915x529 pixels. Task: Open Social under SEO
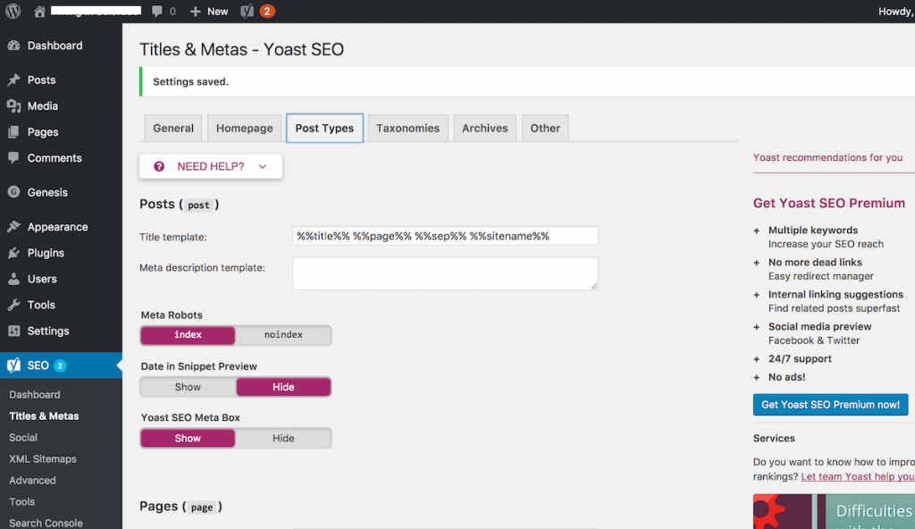[23, 437]
